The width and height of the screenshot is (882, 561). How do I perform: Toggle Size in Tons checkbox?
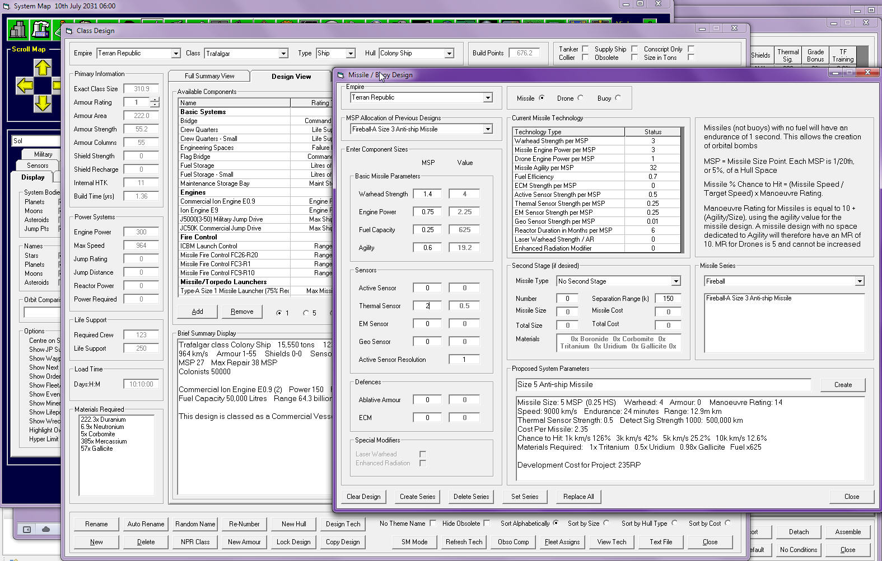(691, 58)
